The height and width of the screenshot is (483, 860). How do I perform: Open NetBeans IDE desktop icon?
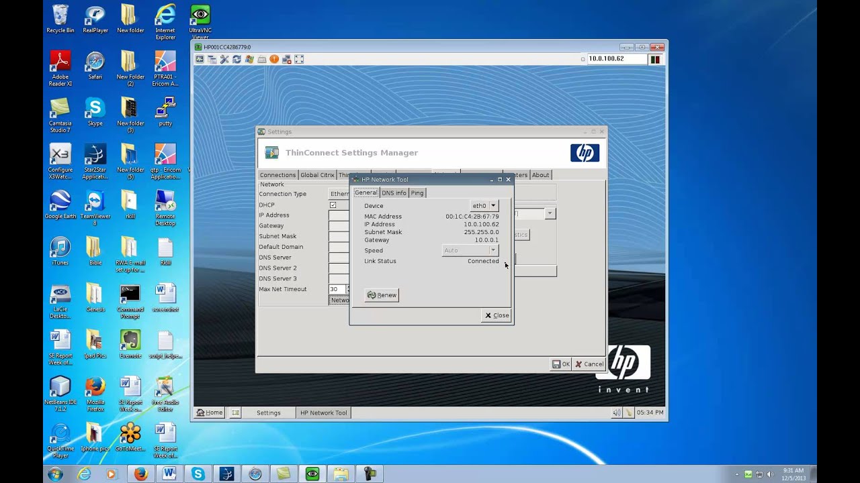coord(60,394)
